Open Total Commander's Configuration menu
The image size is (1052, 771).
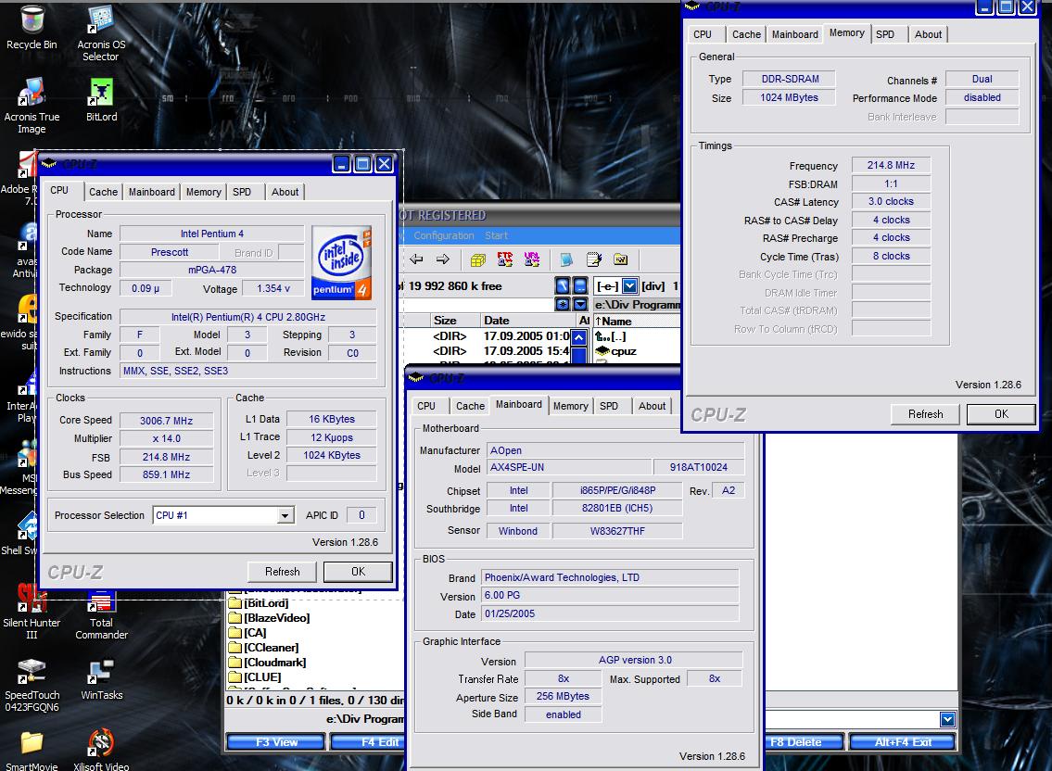pos(443,235)
